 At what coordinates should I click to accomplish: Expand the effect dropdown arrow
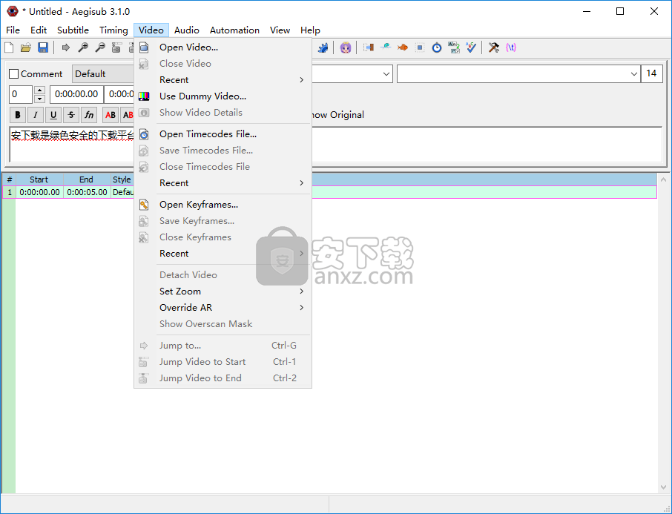point(634,74)
